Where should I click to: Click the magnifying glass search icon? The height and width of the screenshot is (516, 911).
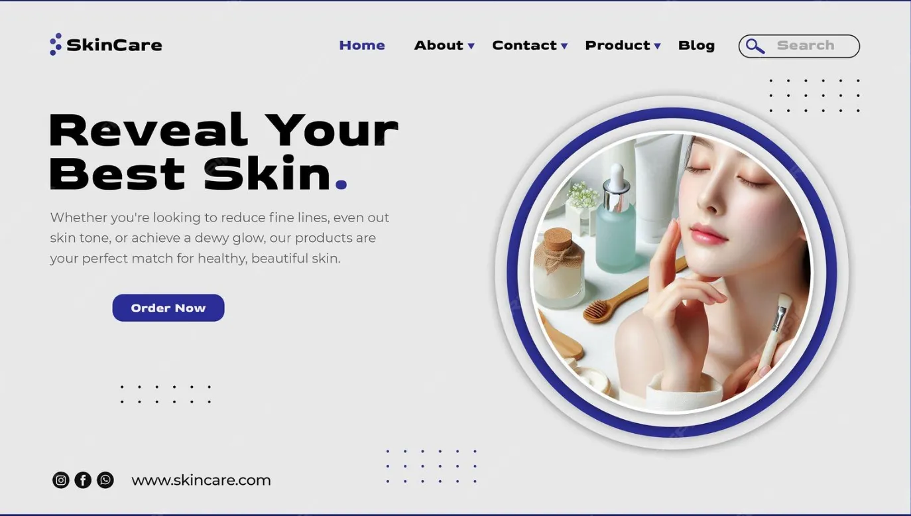coord(755,46)
